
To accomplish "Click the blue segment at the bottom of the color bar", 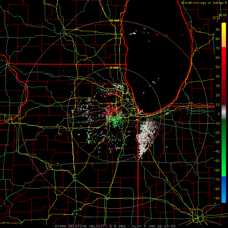I will (224, 189).
